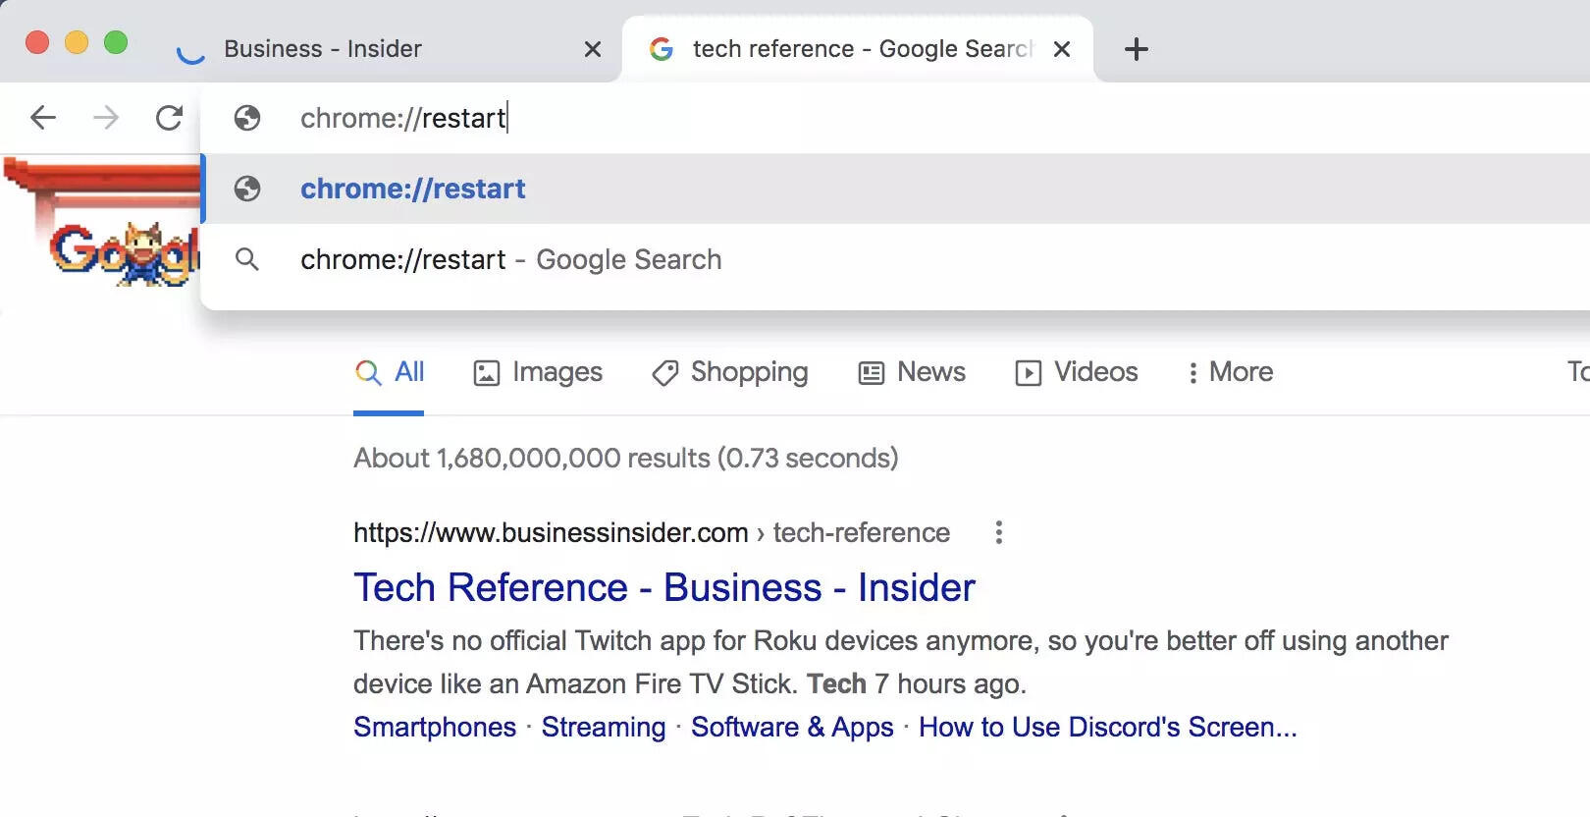Close the tech reference Google Search tab
The height and width of the screenshot is (817, 1590).
click(x=1062, y=49)
